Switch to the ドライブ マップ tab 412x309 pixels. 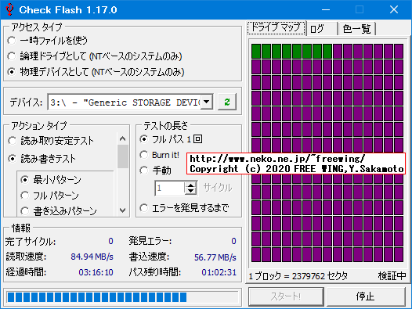(276, 28)
